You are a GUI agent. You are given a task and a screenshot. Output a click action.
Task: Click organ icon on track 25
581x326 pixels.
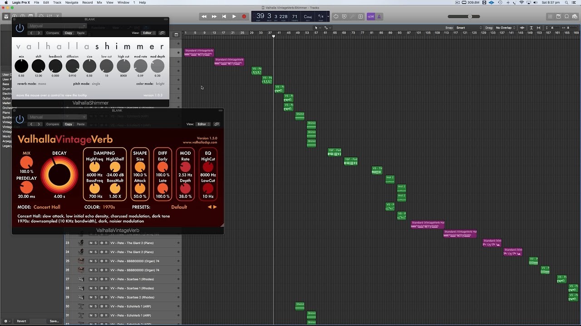click(81, 261)
